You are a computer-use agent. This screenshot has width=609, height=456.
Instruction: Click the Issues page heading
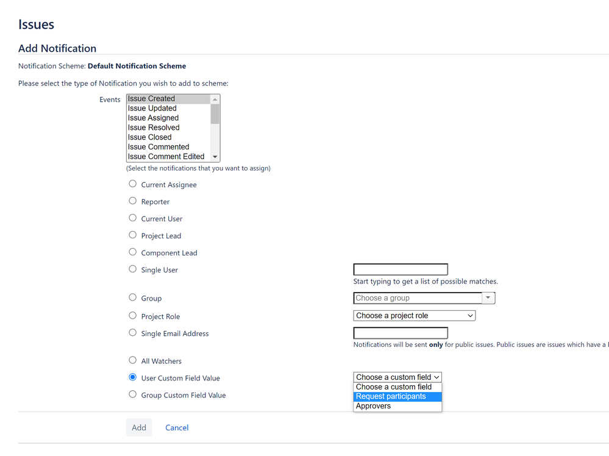click(x=36, y=24)
